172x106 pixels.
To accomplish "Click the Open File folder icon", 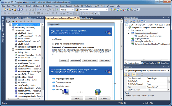I will pyautogui.click(x=15, y=10).
